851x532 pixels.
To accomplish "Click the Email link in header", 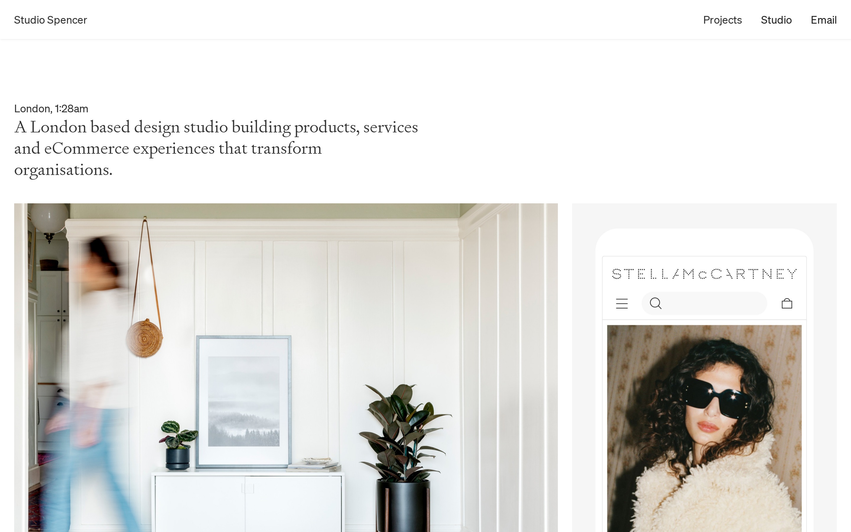I will tap(824, 20).
